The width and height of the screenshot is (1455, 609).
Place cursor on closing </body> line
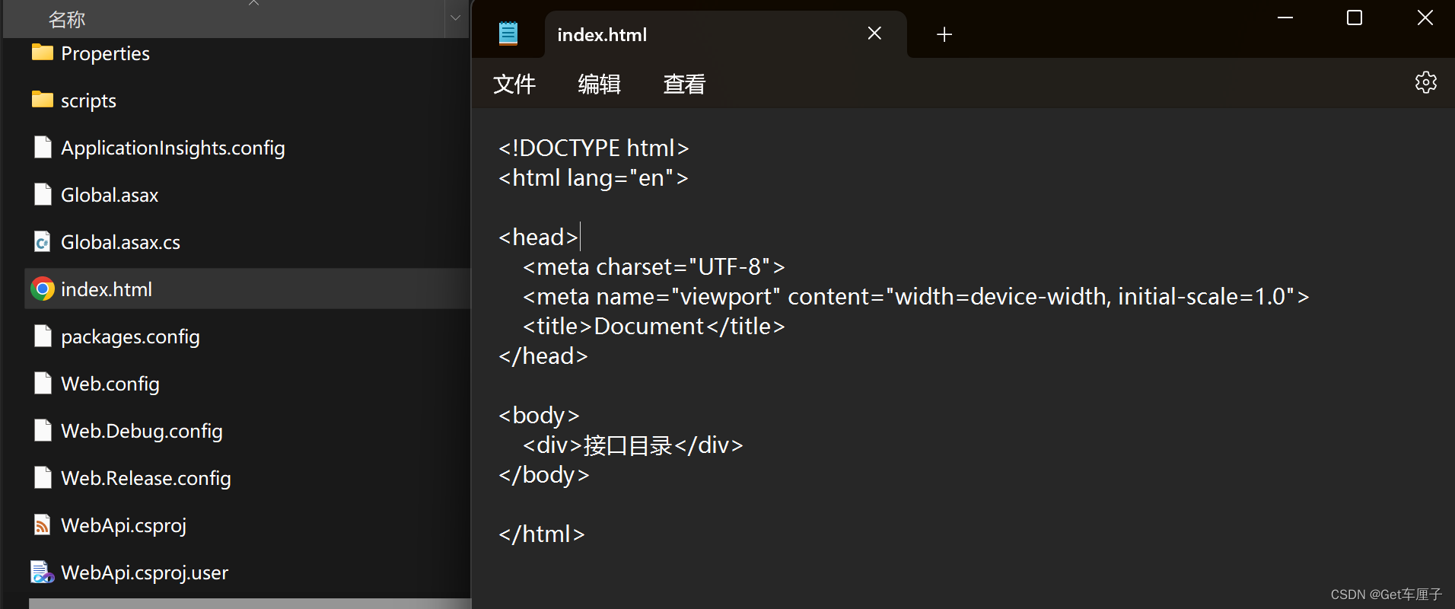[544, 474]
